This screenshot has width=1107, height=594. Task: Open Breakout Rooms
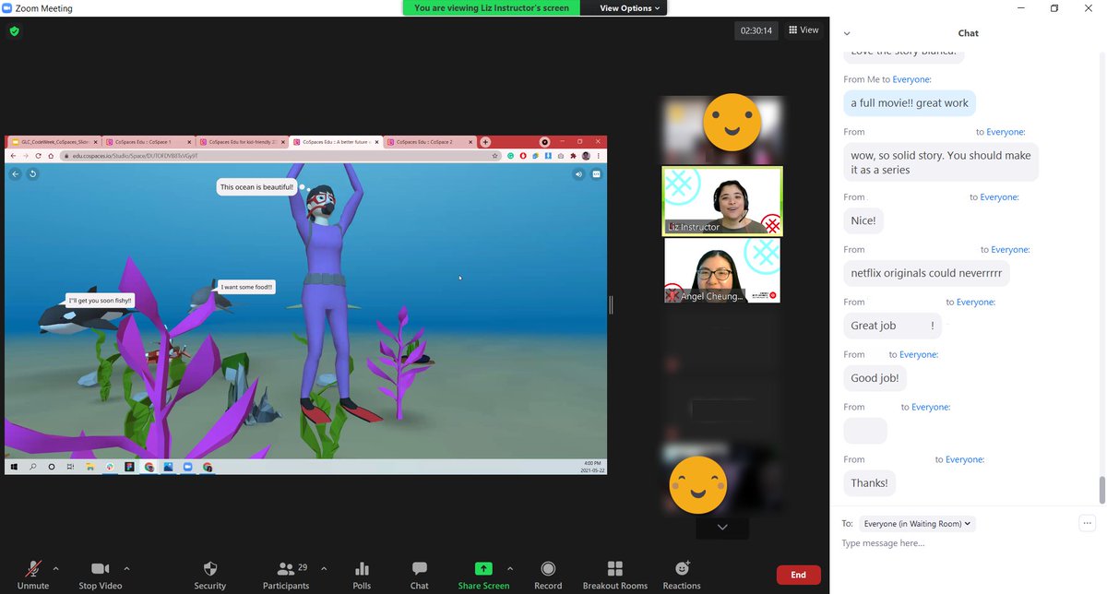615,574
